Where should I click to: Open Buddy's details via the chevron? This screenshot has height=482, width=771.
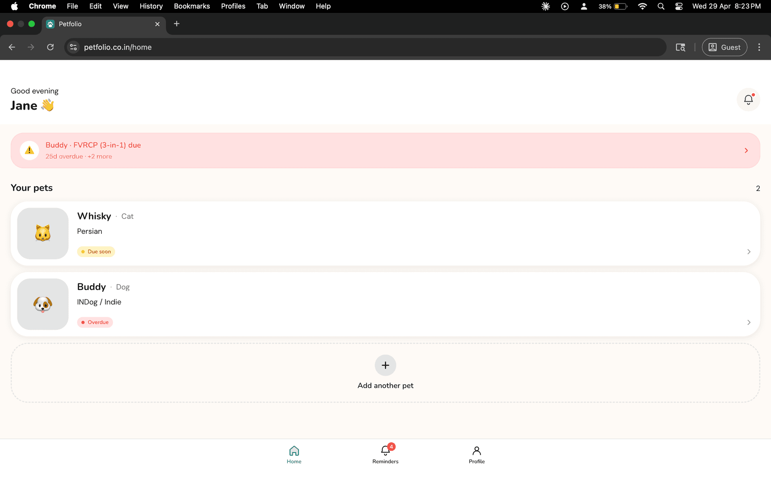point(749,322)
